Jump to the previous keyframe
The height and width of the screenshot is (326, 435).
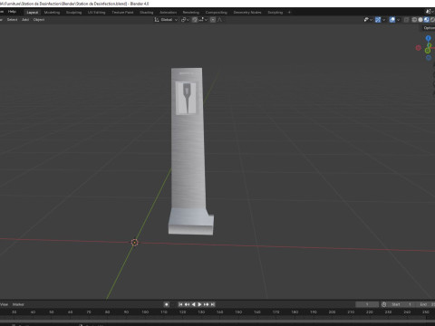[187, 304]
